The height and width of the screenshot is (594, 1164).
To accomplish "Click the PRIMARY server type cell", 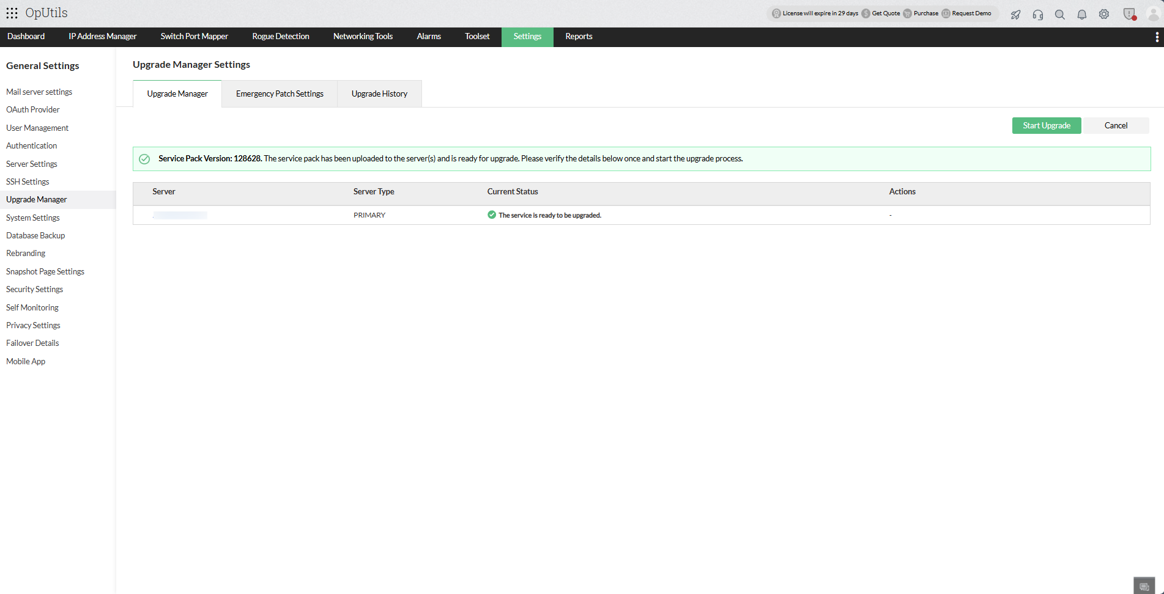I will click(369, 216).
